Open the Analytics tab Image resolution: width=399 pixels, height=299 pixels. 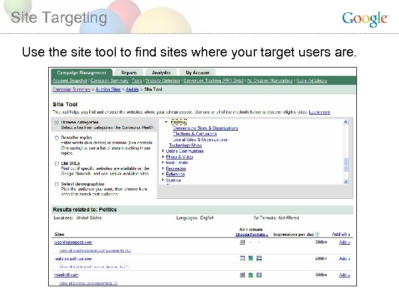click(161, 73)
